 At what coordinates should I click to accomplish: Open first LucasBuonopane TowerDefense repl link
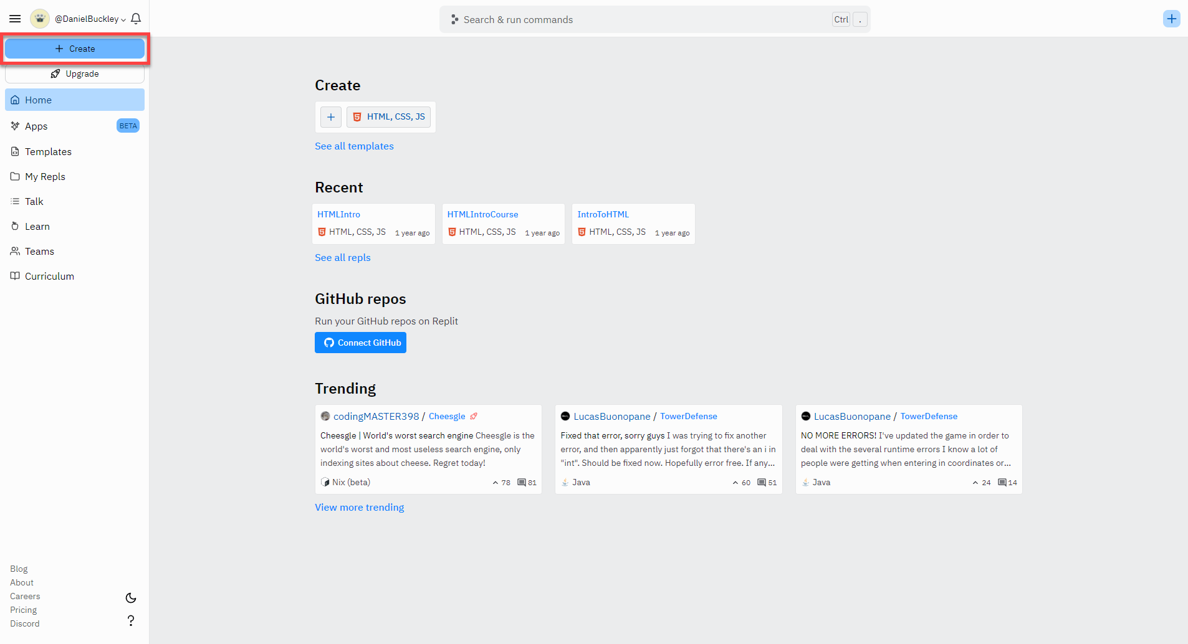click(x=689, y=416)
